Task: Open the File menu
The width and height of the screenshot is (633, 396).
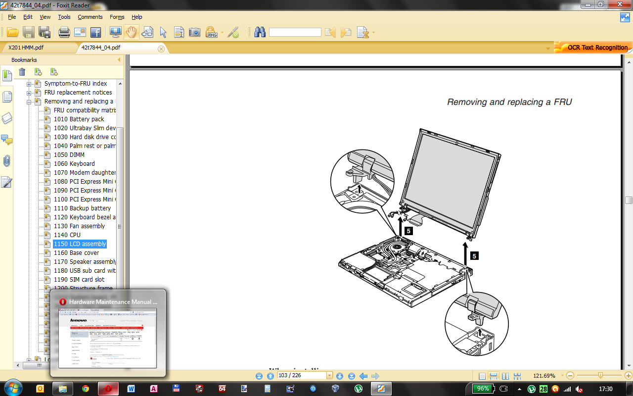Action: pos(12,17)
